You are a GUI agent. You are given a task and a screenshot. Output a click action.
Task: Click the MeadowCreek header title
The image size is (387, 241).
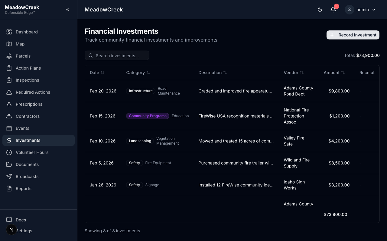point(104,10)
